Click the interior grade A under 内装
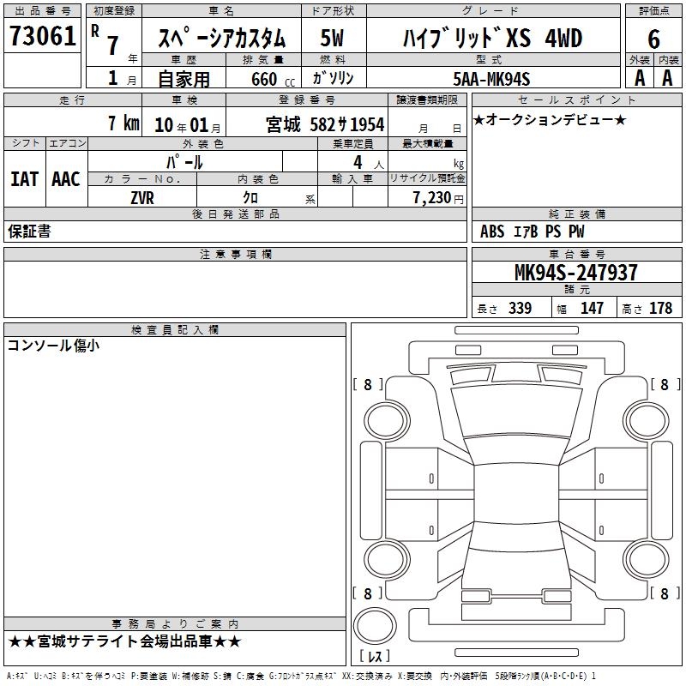The image size is (686, 686). (667, 77)
